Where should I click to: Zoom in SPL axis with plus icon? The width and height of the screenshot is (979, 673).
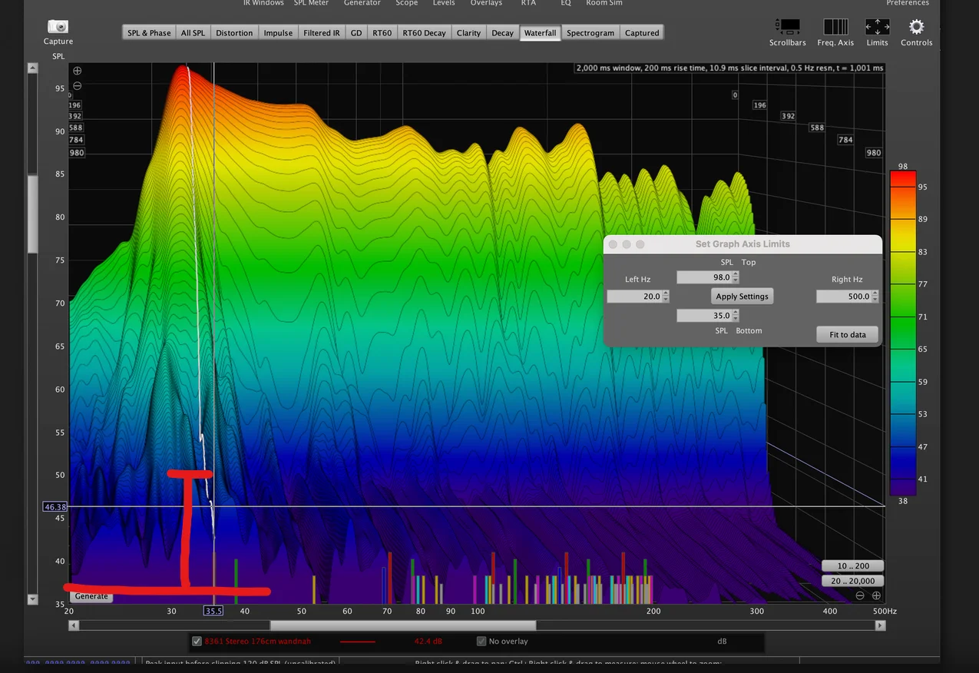[77, 71]
